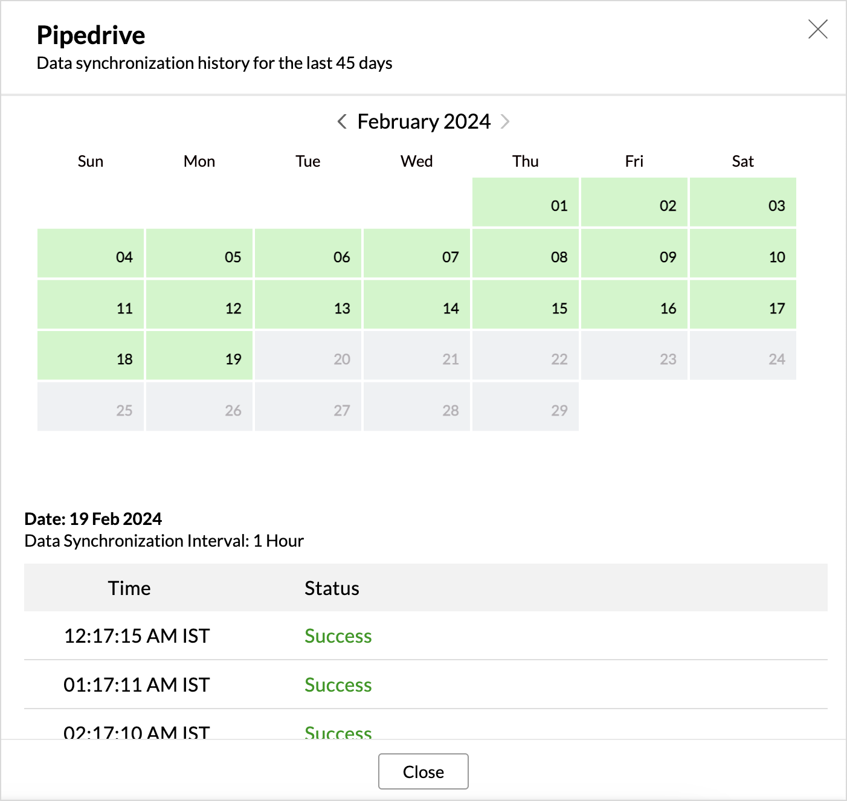Click the Thu weekday header
The height and width of the screenshot is (801, 847).
tap(526, 161)
